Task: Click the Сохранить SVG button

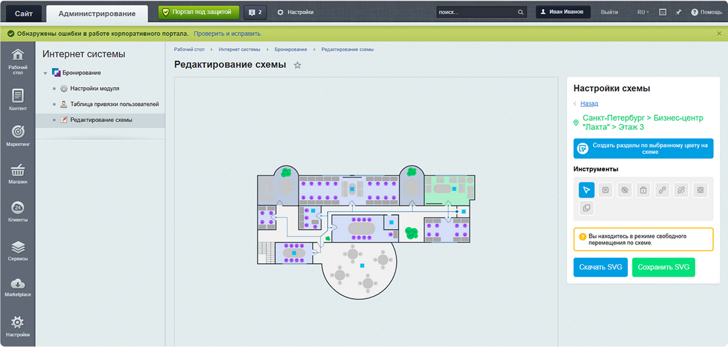Action: 663,268
